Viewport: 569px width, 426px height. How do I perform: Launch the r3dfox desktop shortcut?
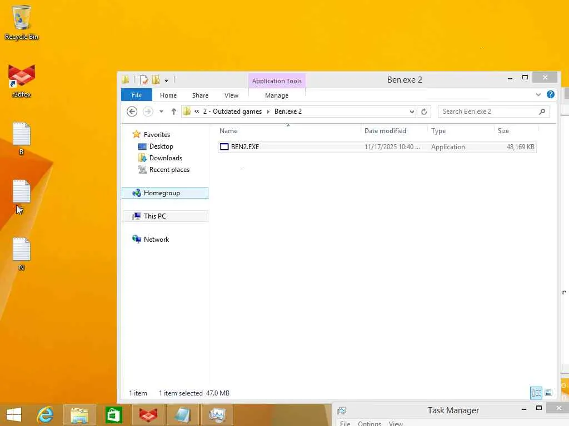coord(22,81)
